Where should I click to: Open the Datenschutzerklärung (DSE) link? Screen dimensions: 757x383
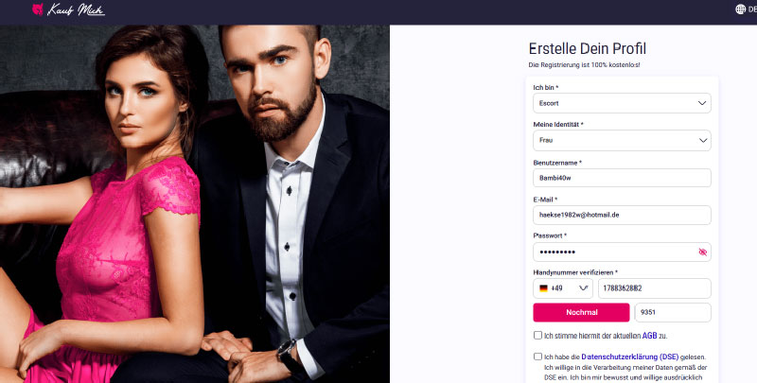pos(630,357)
